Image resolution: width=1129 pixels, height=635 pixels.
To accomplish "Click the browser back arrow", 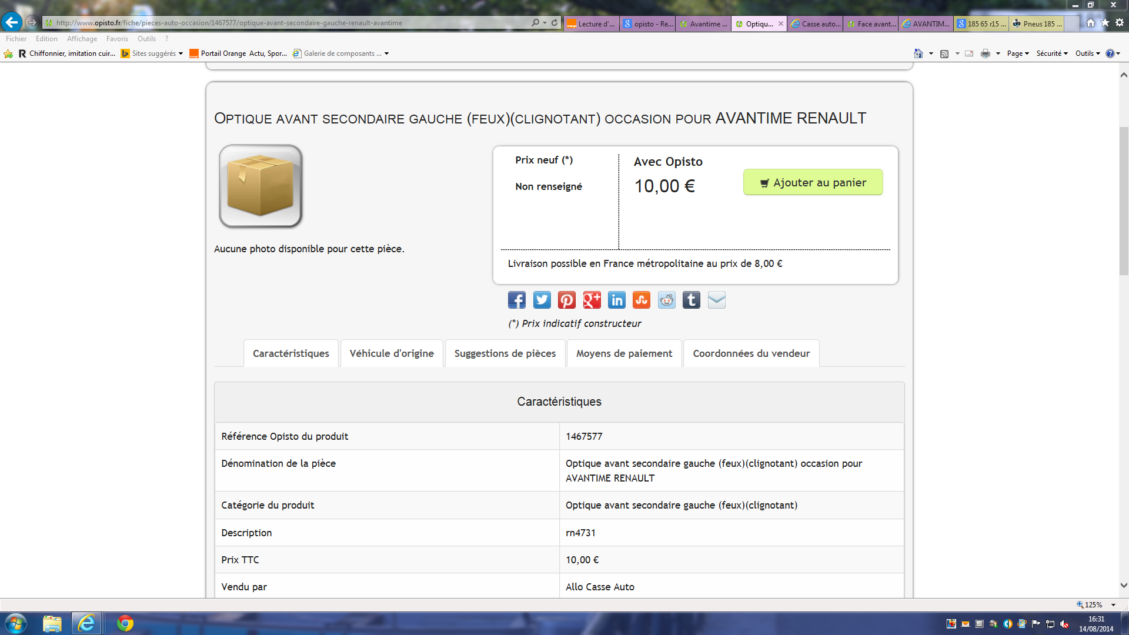I will (12, 22).
